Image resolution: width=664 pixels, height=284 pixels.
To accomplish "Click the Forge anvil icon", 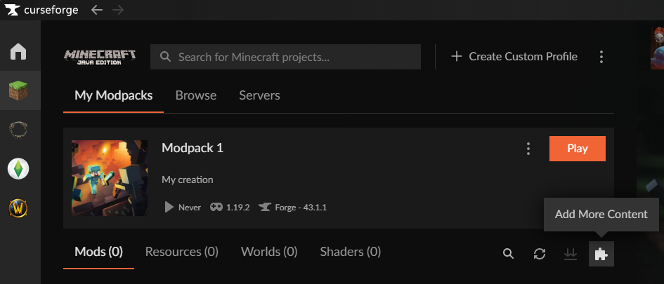I will 265,207.
